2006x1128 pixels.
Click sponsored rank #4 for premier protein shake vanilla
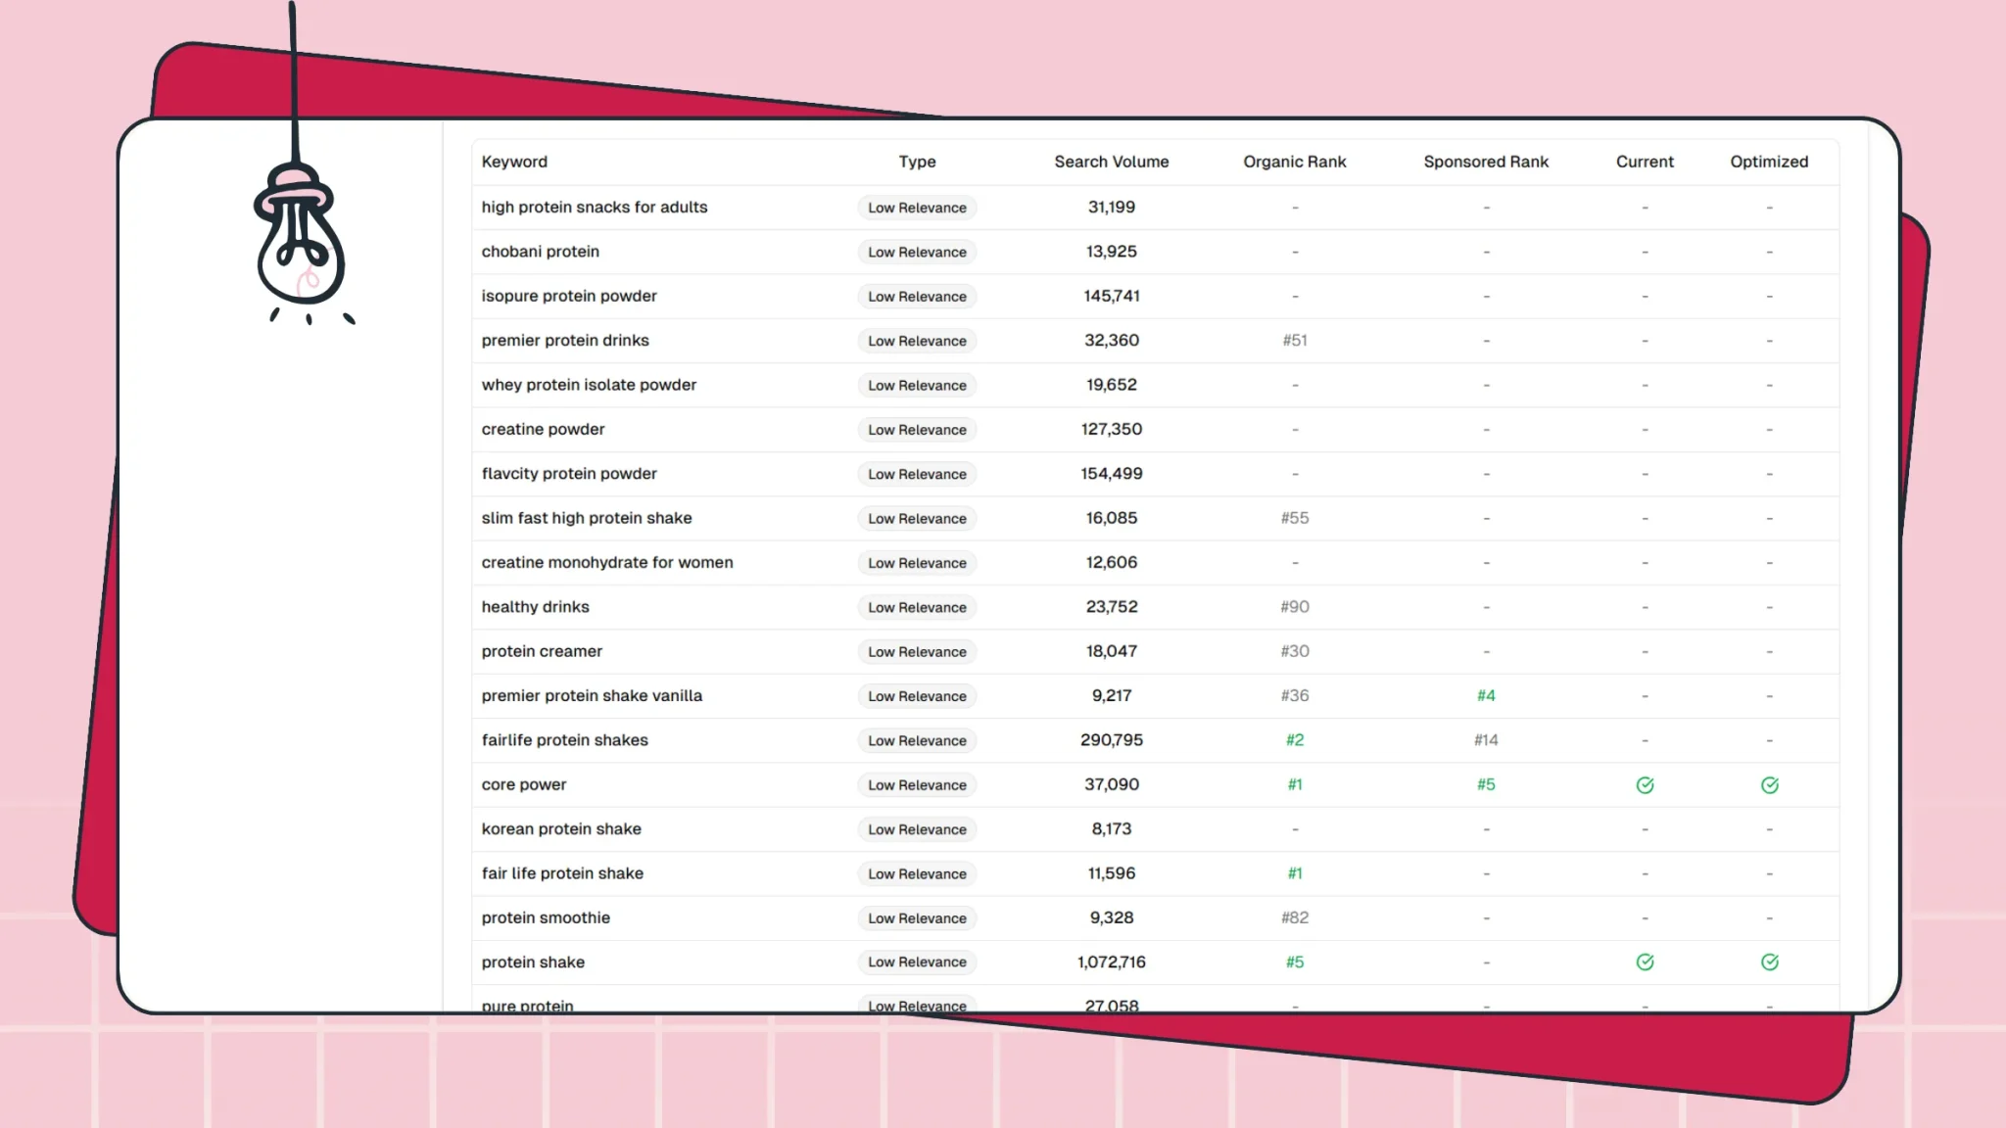pyautogui.click(x=1485, y=696)
